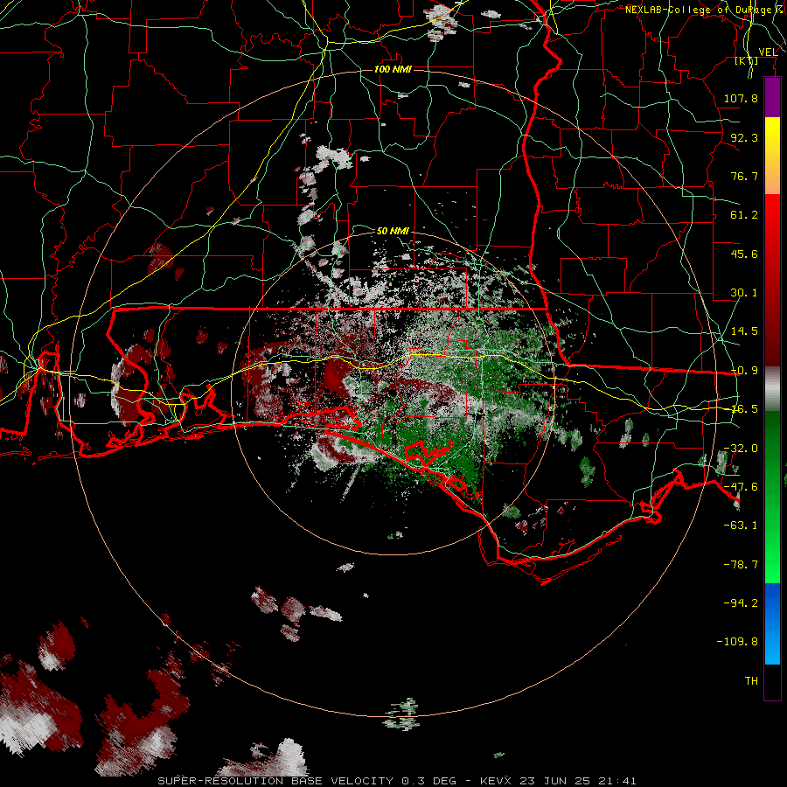The height and width of the screenshot is (787, 787).
Task: Click the 50 NMI range ring label
Action: [393, 231]
